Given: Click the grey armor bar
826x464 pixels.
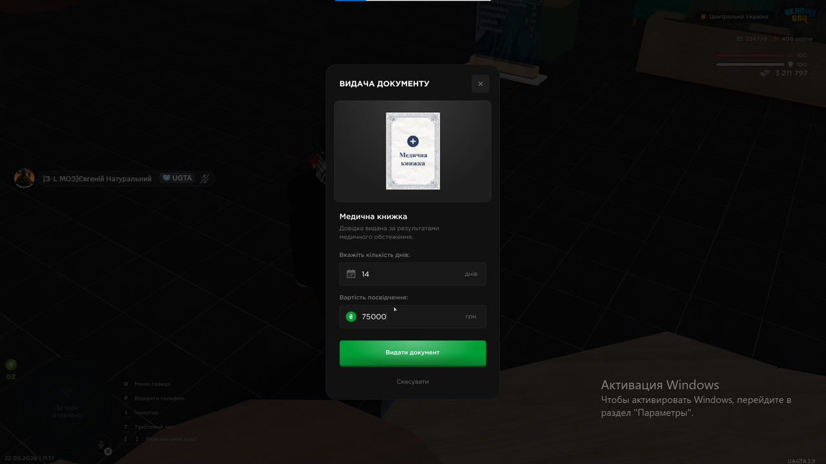Looking at the screenshot, I should 751,64.
